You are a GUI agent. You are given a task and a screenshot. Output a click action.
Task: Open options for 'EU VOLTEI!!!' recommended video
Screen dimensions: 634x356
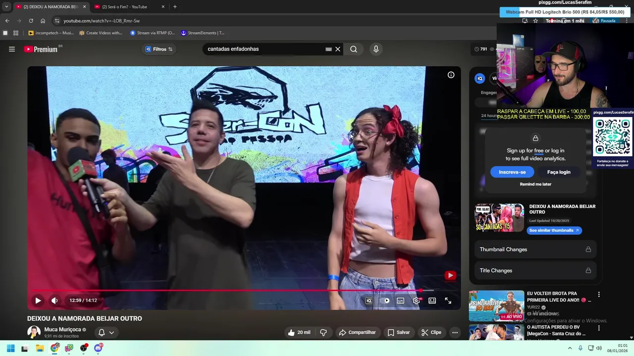point(599,294)
